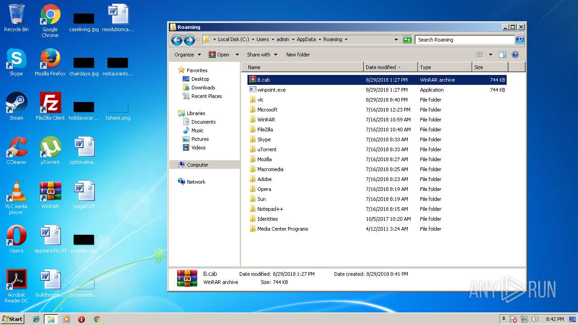Expand the view options dropdown arrow
578x325 pixels.
(x=490, y=55)
